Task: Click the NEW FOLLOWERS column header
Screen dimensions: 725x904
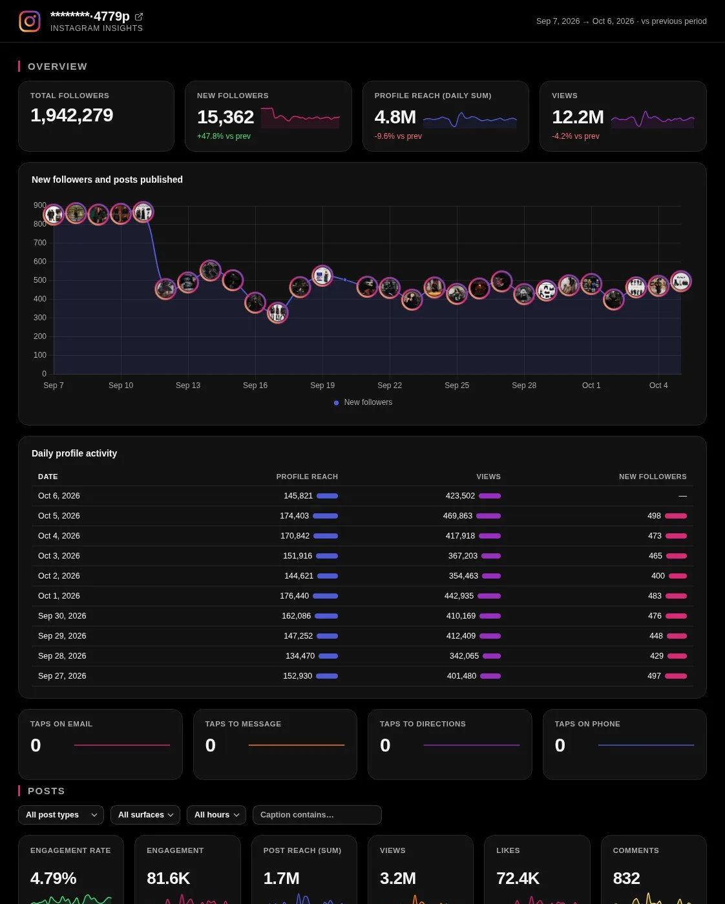Action: (x=653, y=477)
